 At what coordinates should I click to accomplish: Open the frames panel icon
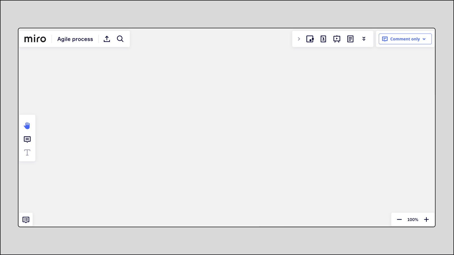[x=310, y=39]
